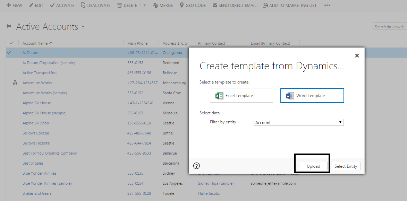Click phone number 425-485-7548
Screen dimensions: 407x201
(x=139, y=133)
